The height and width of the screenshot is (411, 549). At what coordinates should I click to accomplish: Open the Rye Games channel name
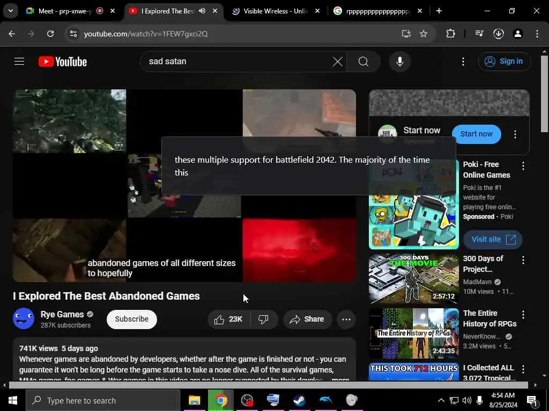[62, 314]
